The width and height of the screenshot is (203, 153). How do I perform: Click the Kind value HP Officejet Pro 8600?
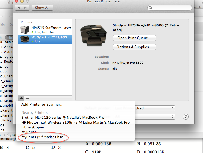[x=128, y=63]
